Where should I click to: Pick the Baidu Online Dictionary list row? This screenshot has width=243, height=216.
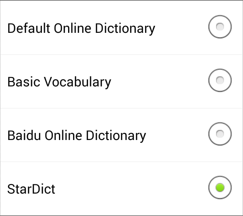[x=121, y=135]
